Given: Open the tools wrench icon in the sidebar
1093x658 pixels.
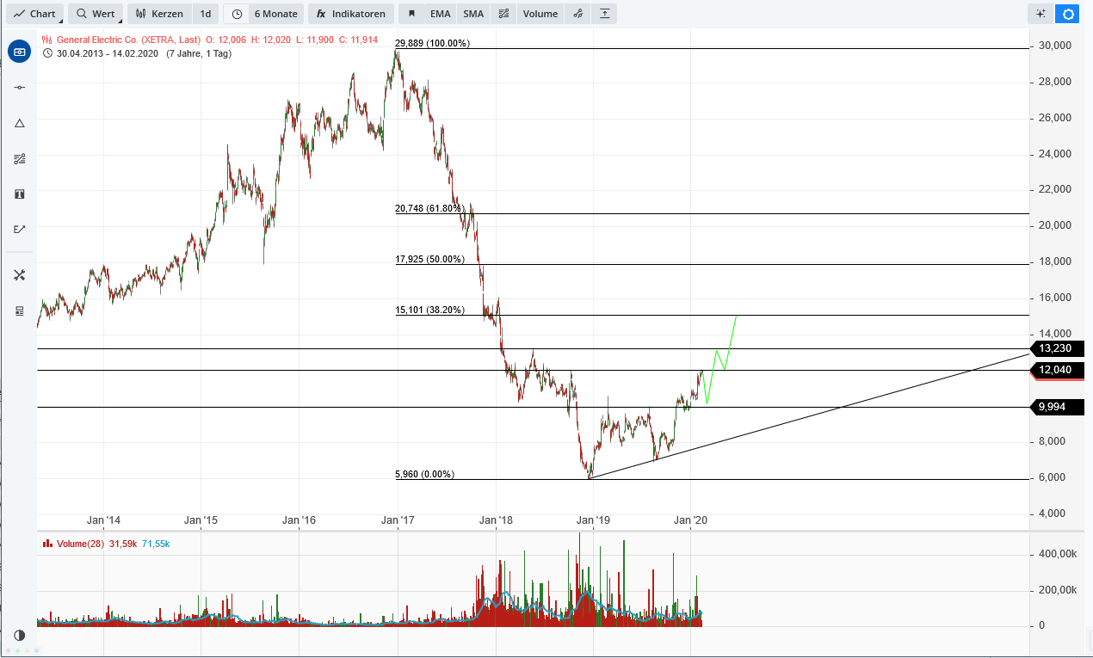Looking at the screenshot, I should (19, 274).
